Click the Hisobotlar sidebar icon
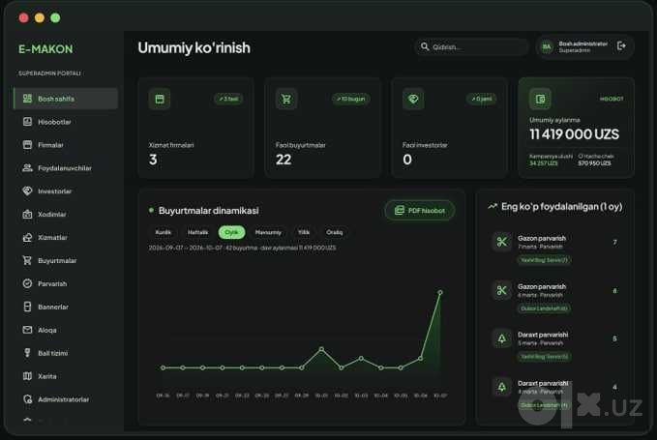This screenshot has height=440, width=657. (x=27, y=122)
